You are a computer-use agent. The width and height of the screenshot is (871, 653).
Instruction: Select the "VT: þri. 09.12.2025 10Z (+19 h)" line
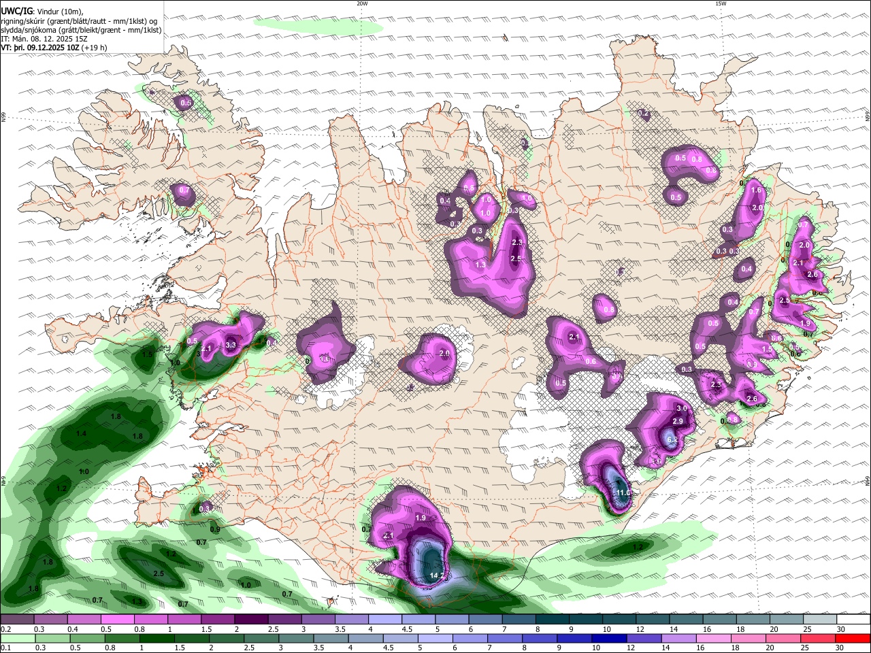(53, 48)
